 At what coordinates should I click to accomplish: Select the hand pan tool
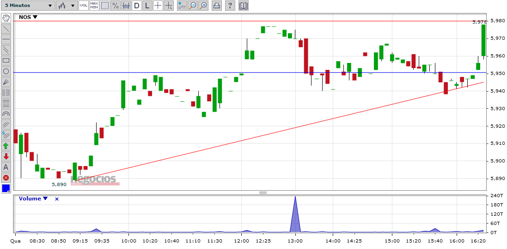(x=6, y=18)
